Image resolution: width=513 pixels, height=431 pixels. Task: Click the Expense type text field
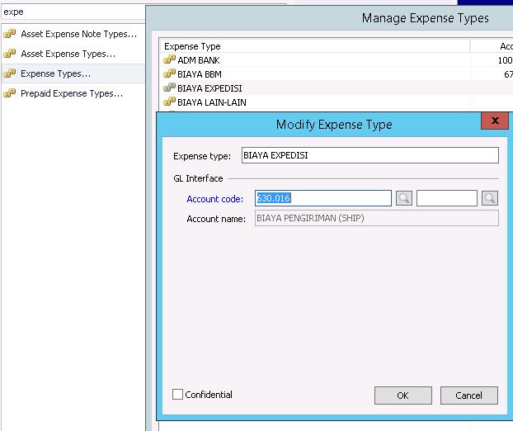tap(369, 155)
